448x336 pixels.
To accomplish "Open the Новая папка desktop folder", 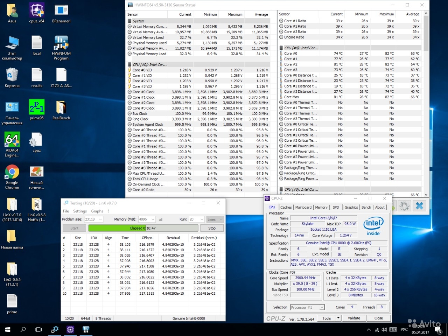I will [12, 239].
